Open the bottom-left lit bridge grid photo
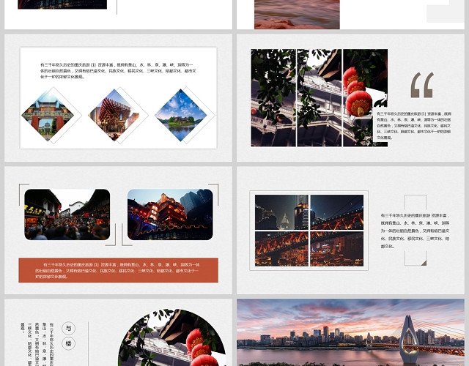The height and width of the screenshot is (366, 469). coord(281,249)
